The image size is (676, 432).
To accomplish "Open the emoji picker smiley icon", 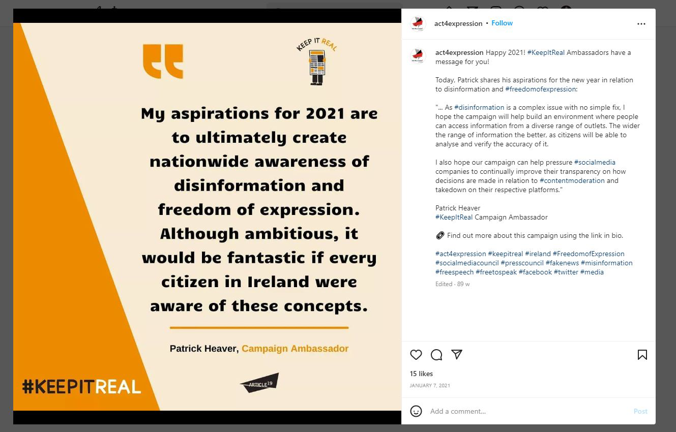I will click(416, 411).
